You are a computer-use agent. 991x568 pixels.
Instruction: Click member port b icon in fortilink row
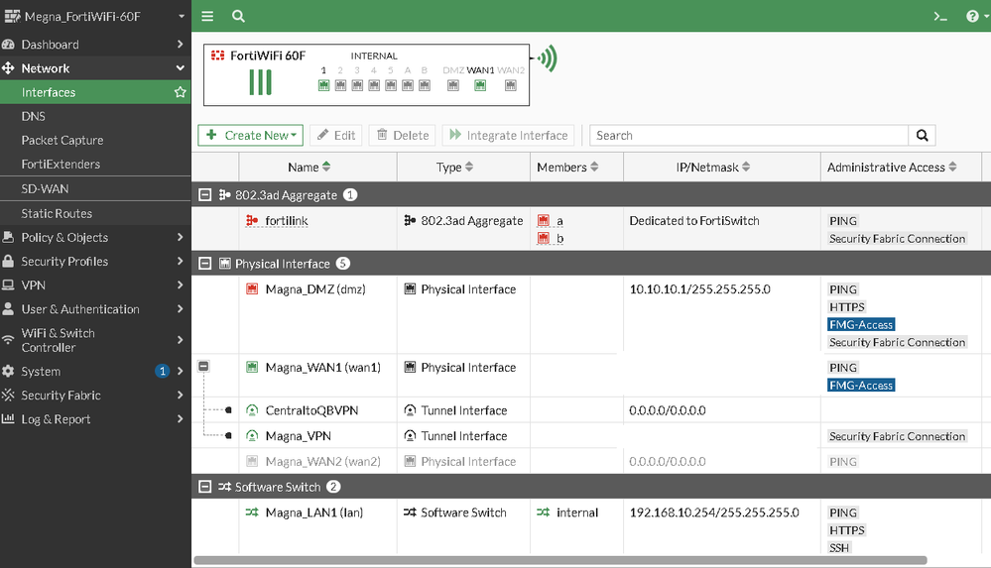click(543, 238)
